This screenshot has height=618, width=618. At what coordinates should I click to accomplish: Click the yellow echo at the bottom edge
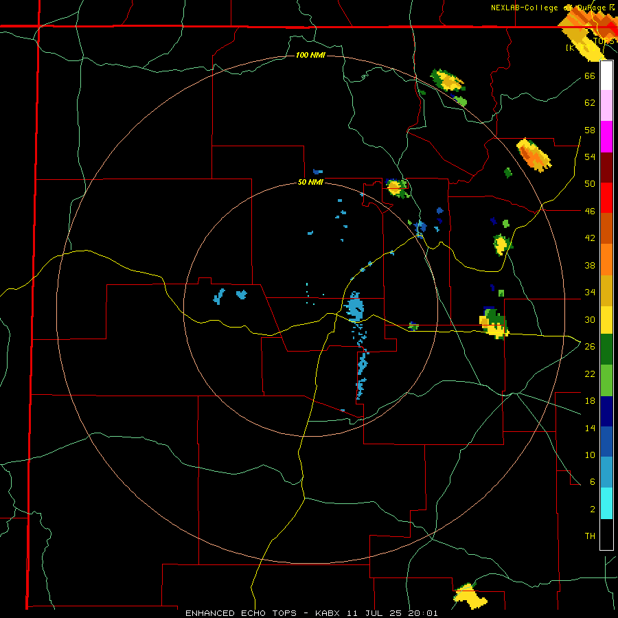470,596
